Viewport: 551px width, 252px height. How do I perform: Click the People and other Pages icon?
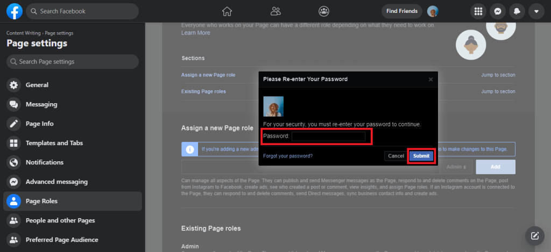(13, 220)
